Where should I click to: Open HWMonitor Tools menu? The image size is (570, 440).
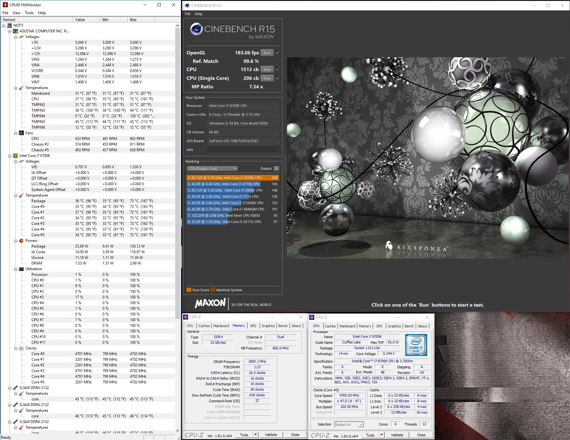29,13
